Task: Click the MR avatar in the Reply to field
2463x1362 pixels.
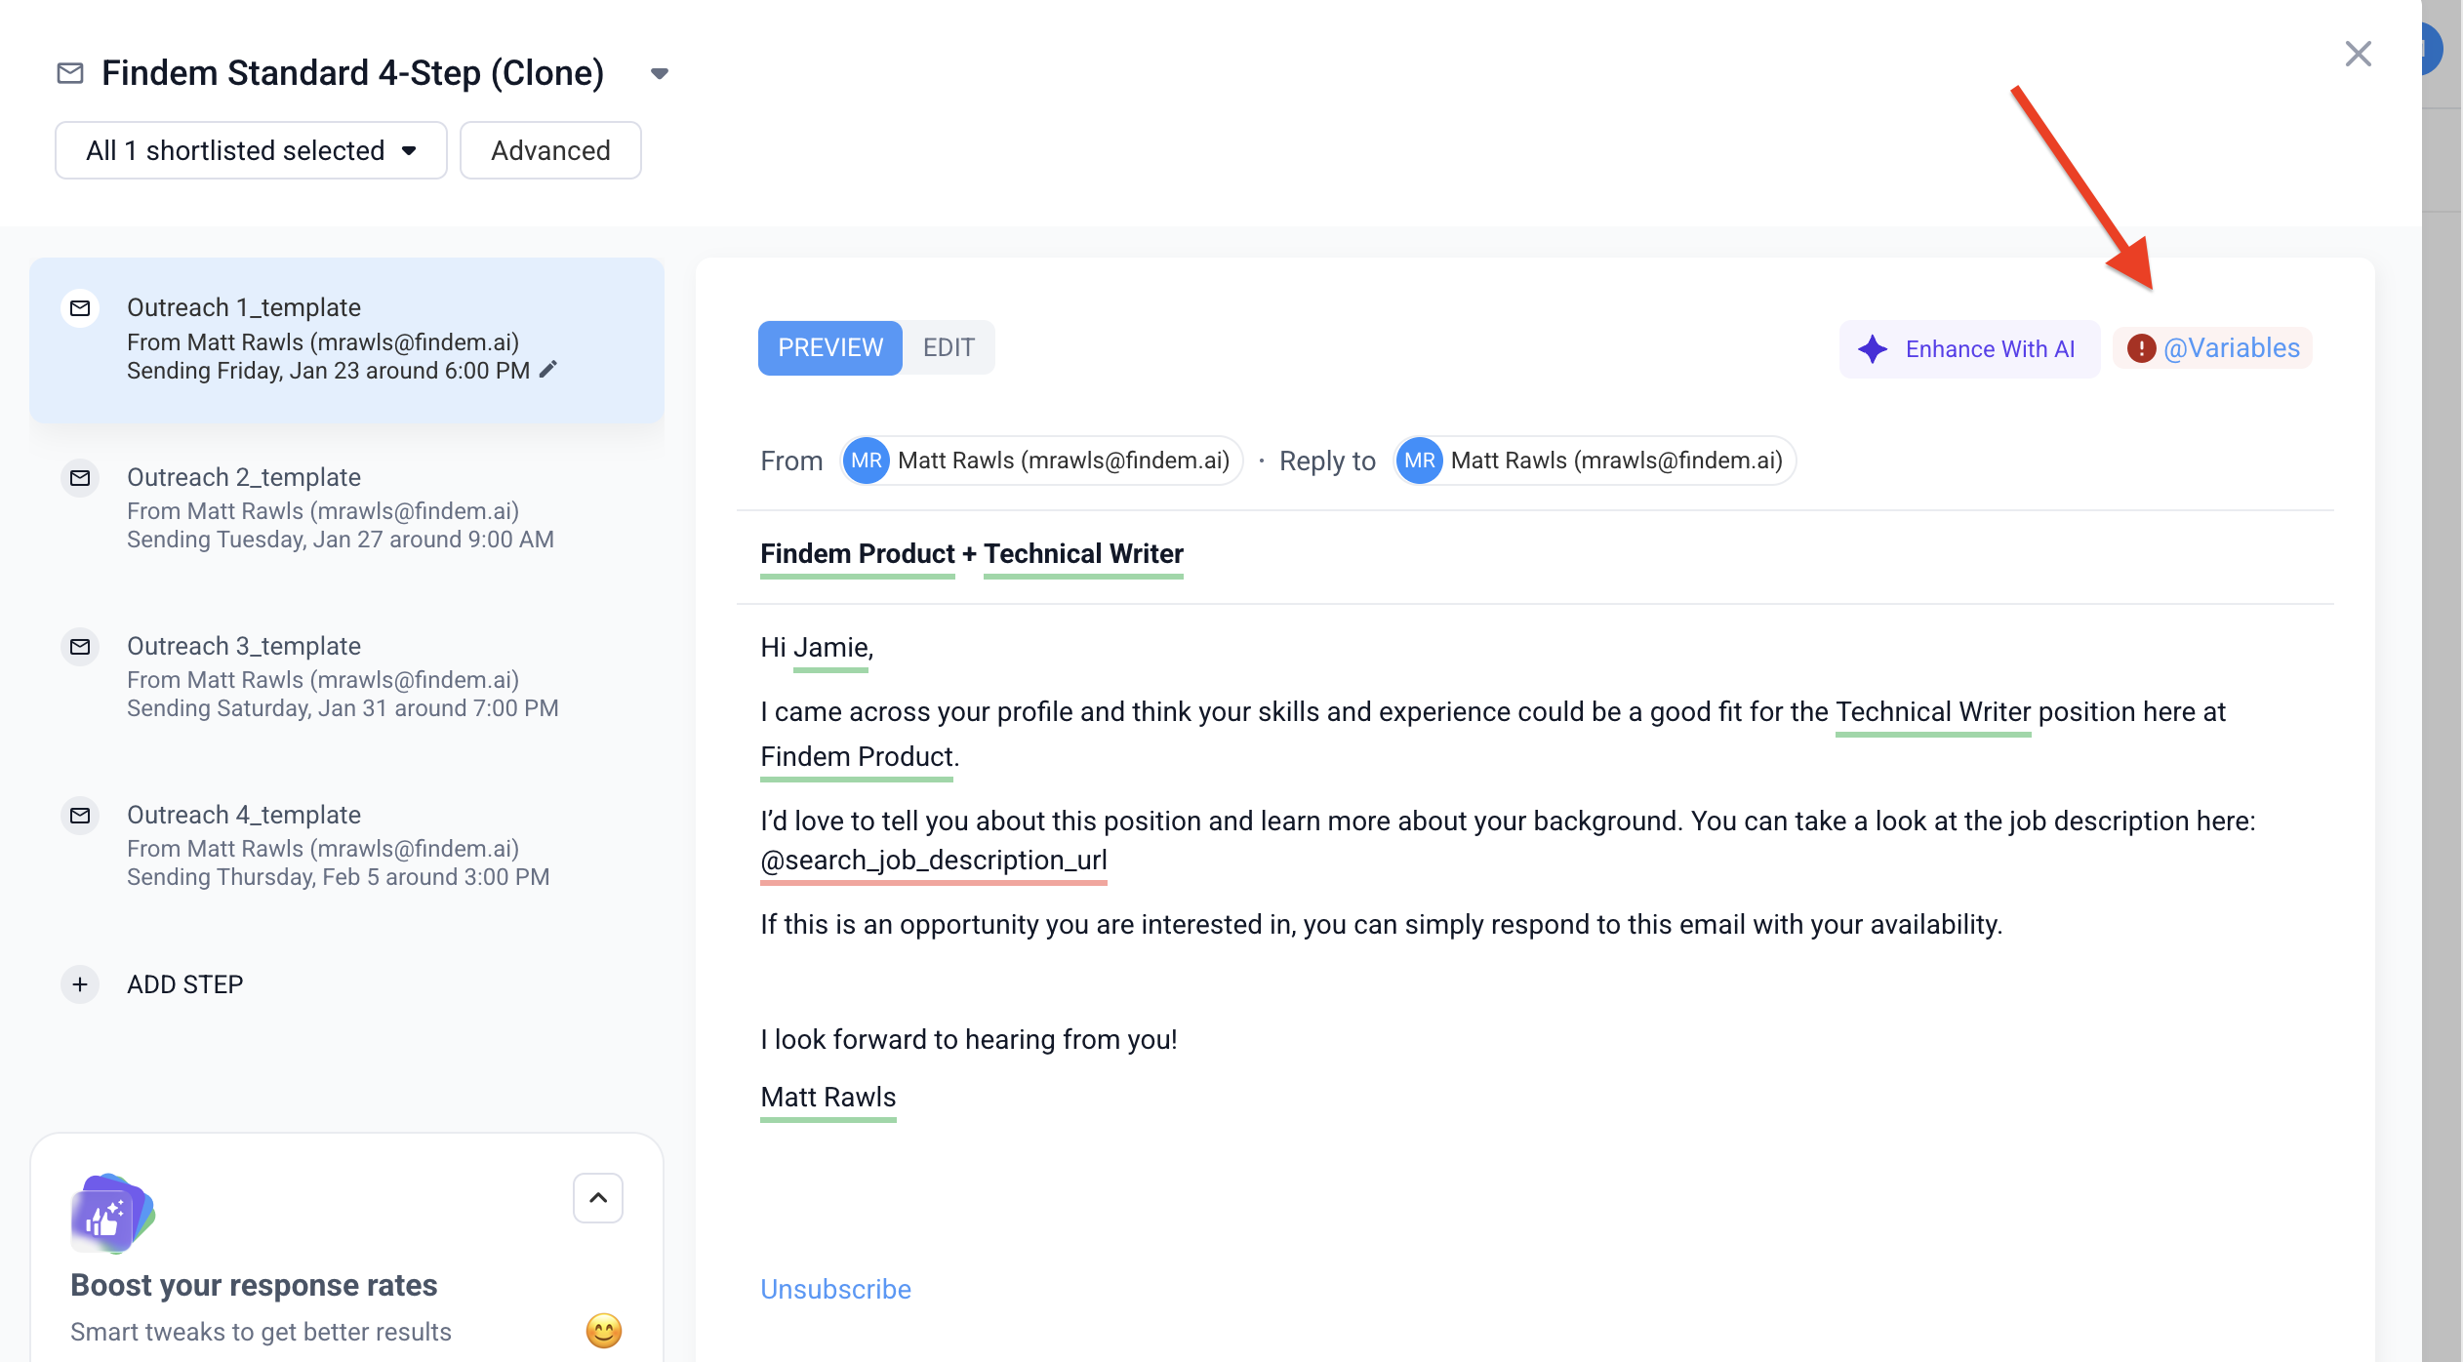Action: tap(1419, 461)
